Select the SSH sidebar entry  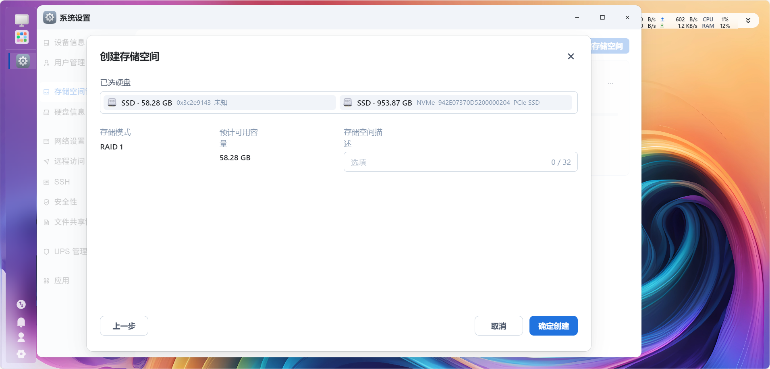[62, 182]
